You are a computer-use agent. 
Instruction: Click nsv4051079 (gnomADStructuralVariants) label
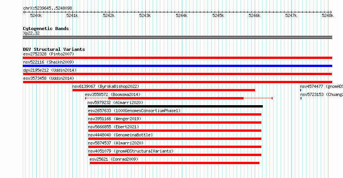pos(131,151)
